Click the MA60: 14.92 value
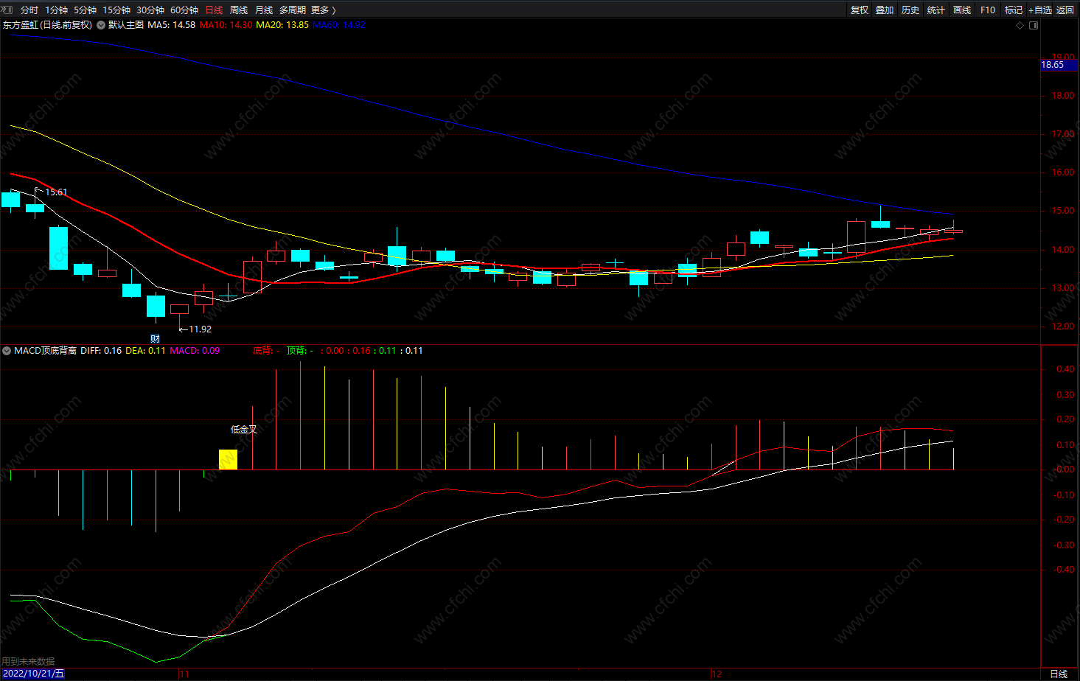Image resolution: width=1080 pixels, height=681 pixels. pos(339,25)
